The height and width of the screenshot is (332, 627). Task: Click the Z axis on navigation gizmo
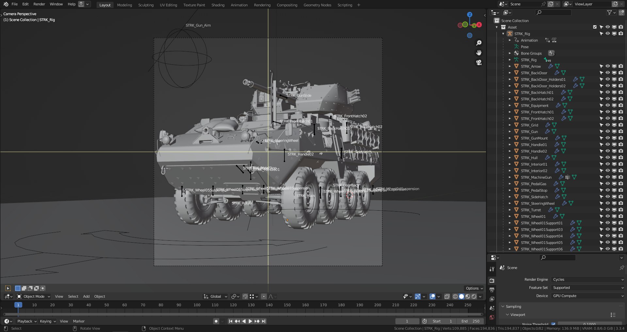tap(470, 15)
